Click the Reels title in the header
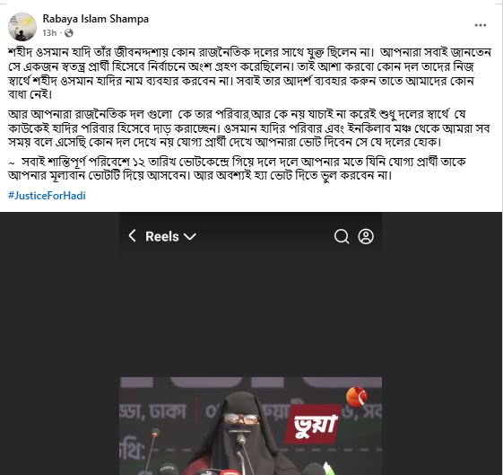Viewport: 503px width, 475px height. click(162, 236)
